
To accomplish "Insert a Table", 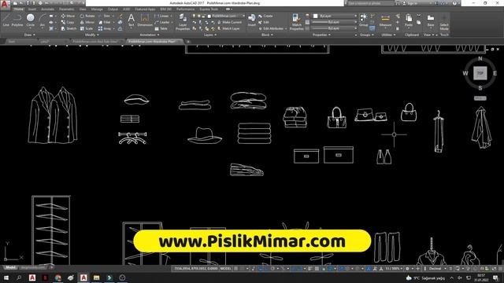I will 161,28.
